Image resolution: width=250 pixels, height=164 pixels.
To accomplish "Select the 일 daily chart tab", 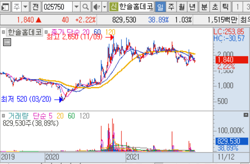I will click(x=161, y=7).
